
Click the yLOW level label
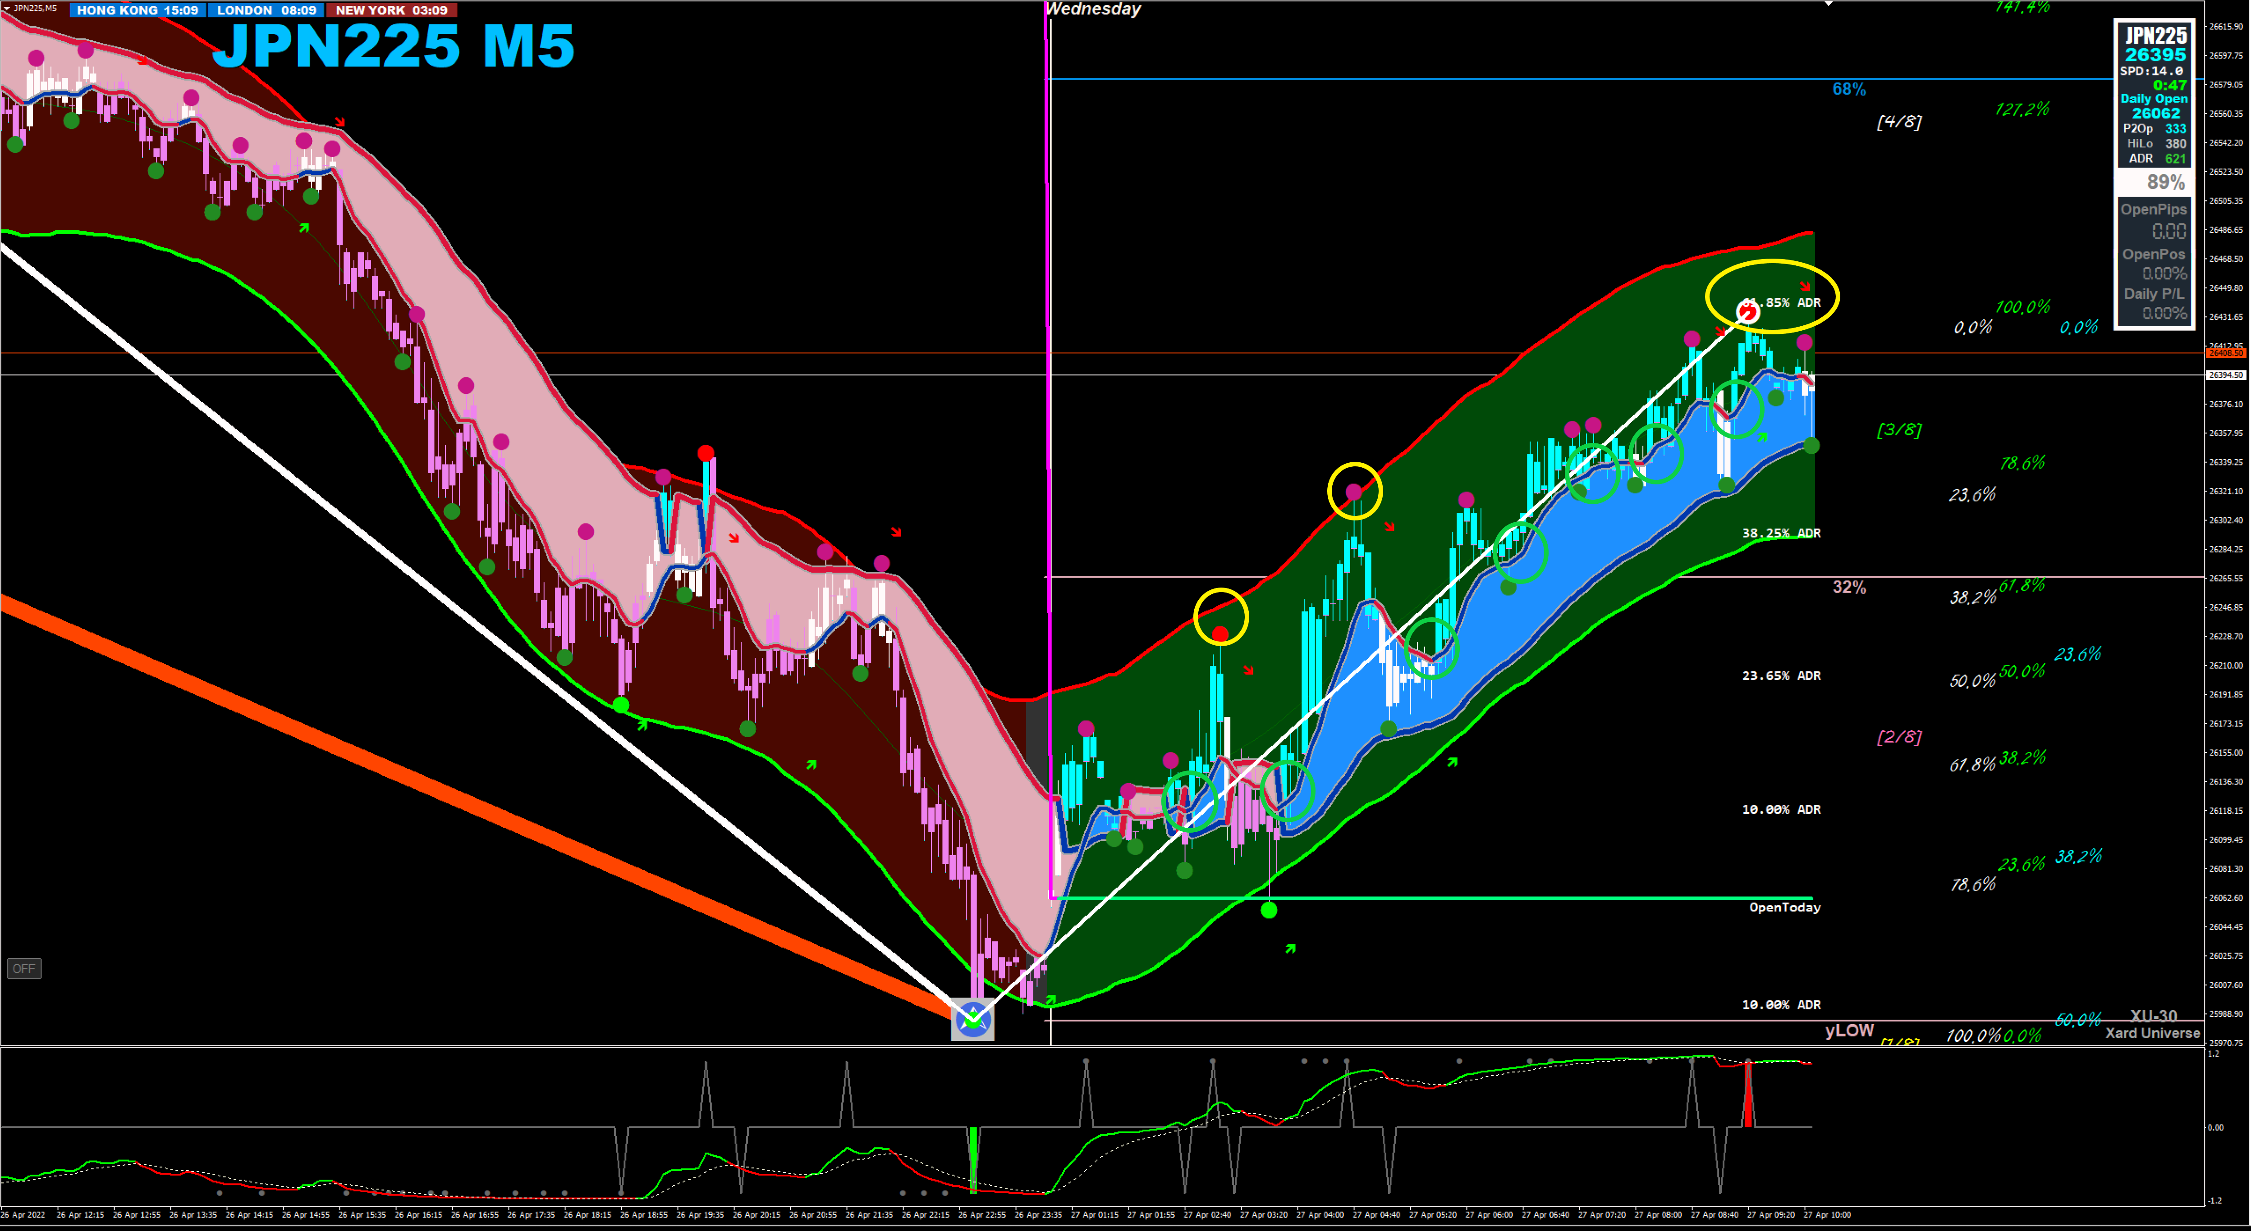click(x=1849, y=1031)
